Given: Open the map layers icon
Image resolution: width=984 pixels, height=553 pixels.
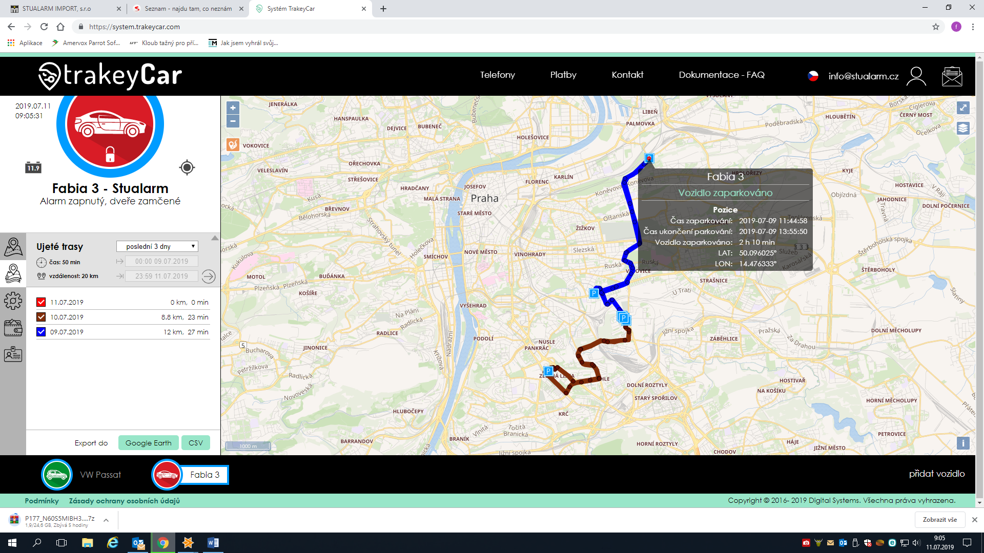Looking at the screenshot, I should click(x=962, y=129).
